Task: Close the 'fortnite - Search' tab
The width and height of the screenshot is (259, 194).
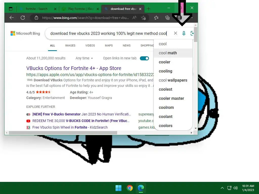Action: (55, 9)
